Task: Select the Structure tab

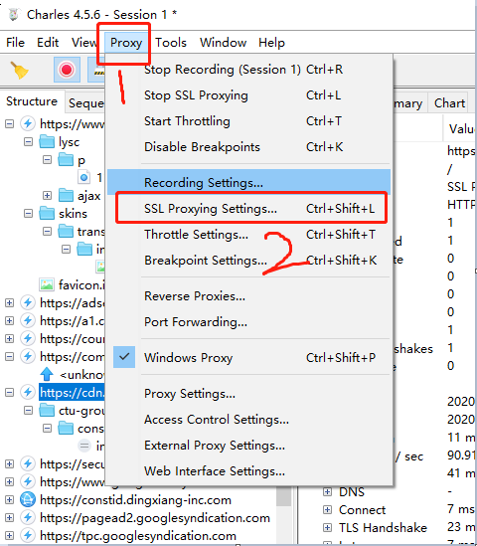Action: [x=32, y=101]
